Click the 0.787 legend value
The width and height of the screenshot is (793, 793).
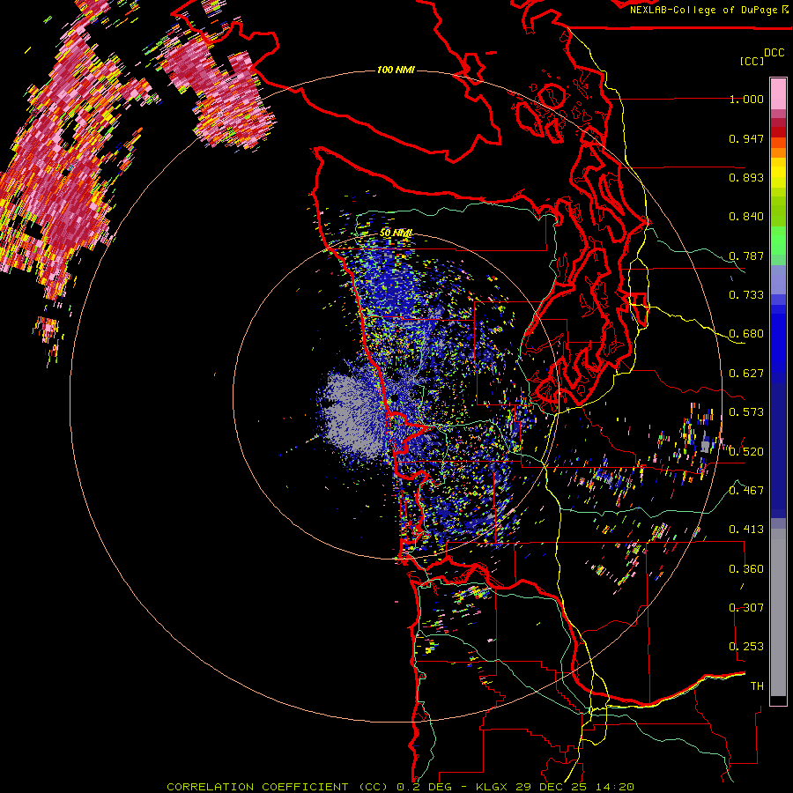[746, 256]
